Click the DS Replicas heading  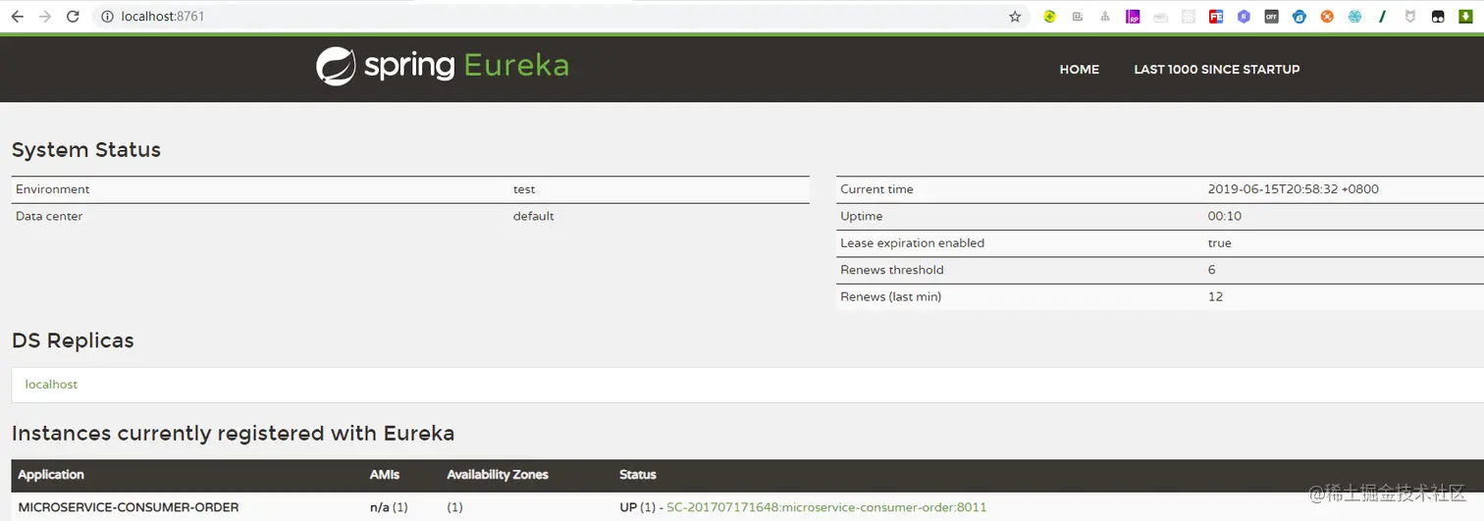coord(73,340)
